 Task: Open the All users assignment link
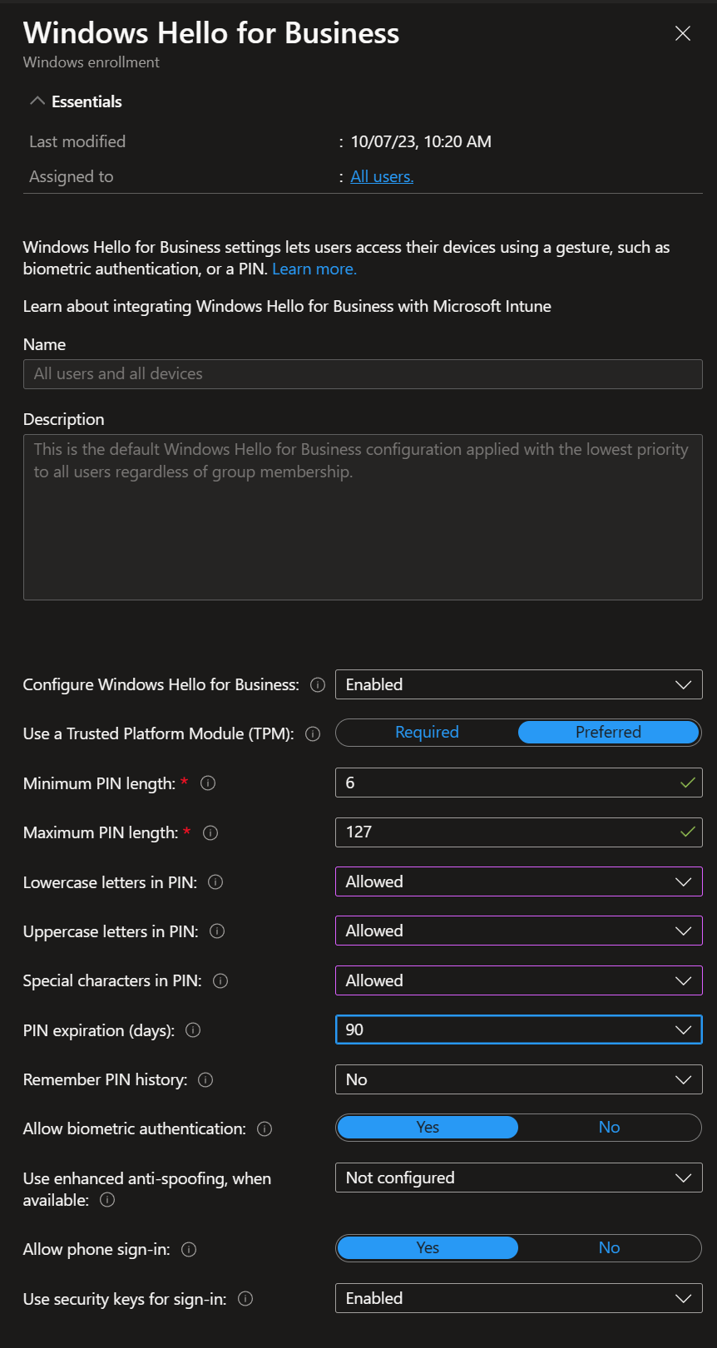[x=382, y=176]
